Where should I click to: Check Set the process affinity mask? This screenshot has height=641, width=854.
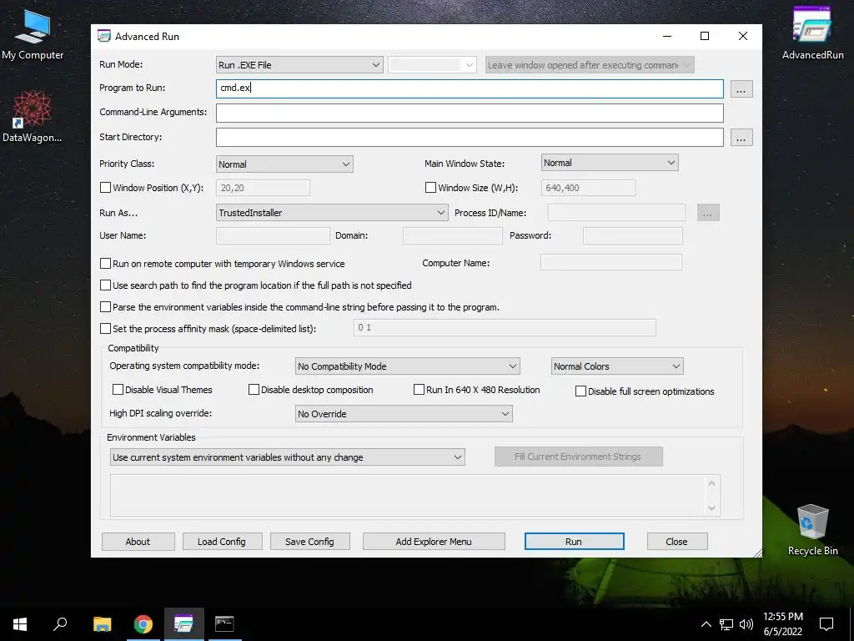pos(106,329)
